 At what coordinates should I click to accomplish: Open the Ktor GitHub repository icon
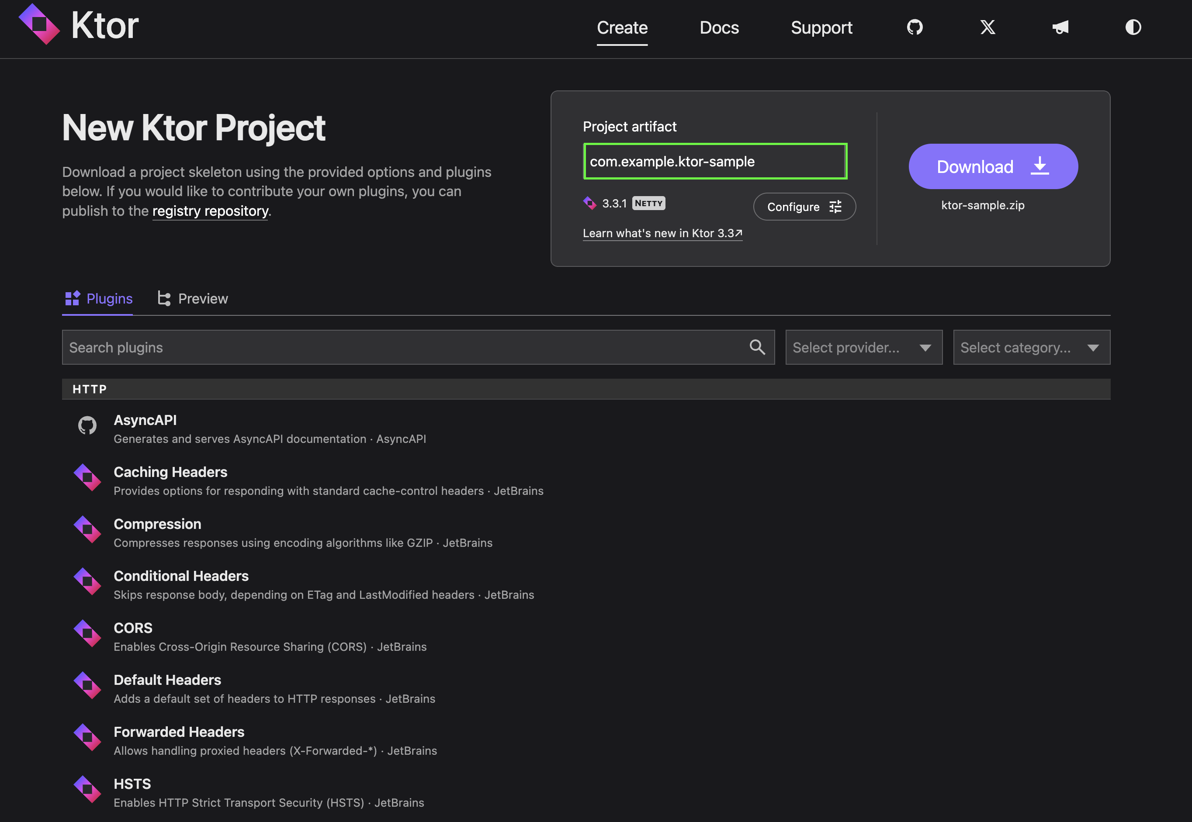pyautogui.click(x=915, y=27)
